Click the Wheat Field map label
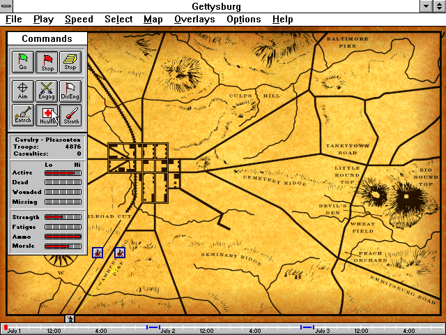This screenshot has width=446, height=335. click(362, 228)
